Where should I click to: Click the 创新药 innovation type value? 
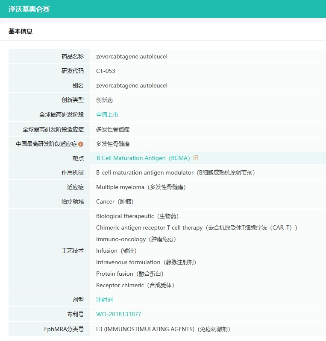(x=104, y=100)
